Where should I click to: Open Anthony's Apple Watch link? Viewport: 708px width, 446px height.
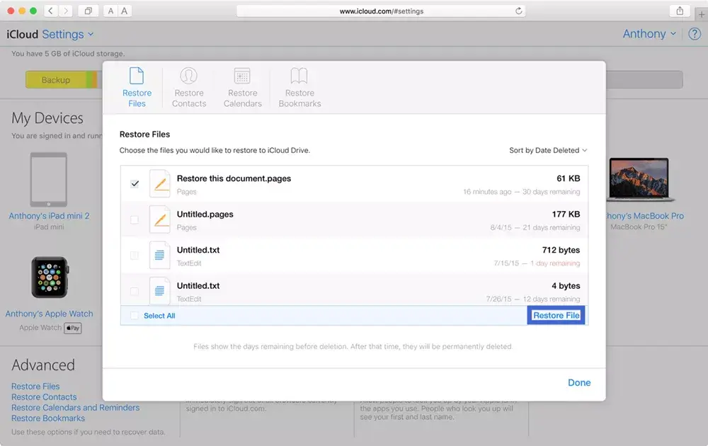point(50,314)
